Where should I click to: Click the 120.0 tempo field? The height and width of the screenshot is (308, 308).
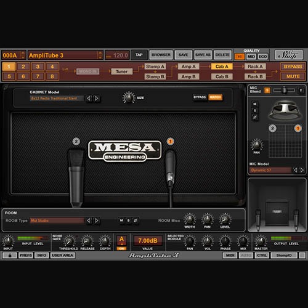click(117, 55)
